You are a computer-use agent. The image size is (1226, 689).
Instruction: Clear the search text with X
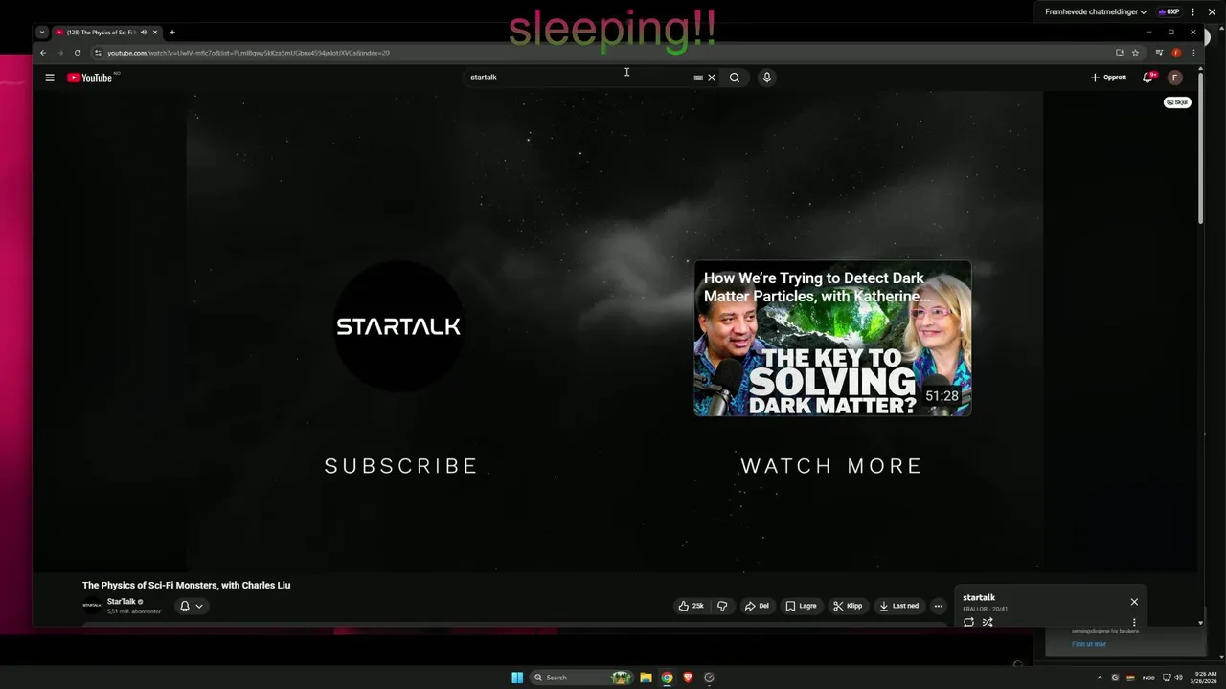712,78
